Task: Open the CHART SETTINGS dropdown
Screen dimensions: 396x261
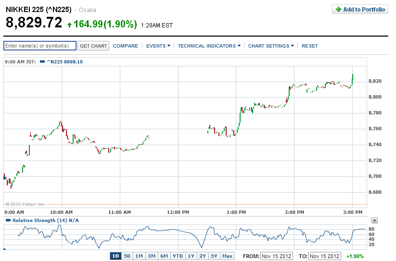Action: tap(271, 46)
